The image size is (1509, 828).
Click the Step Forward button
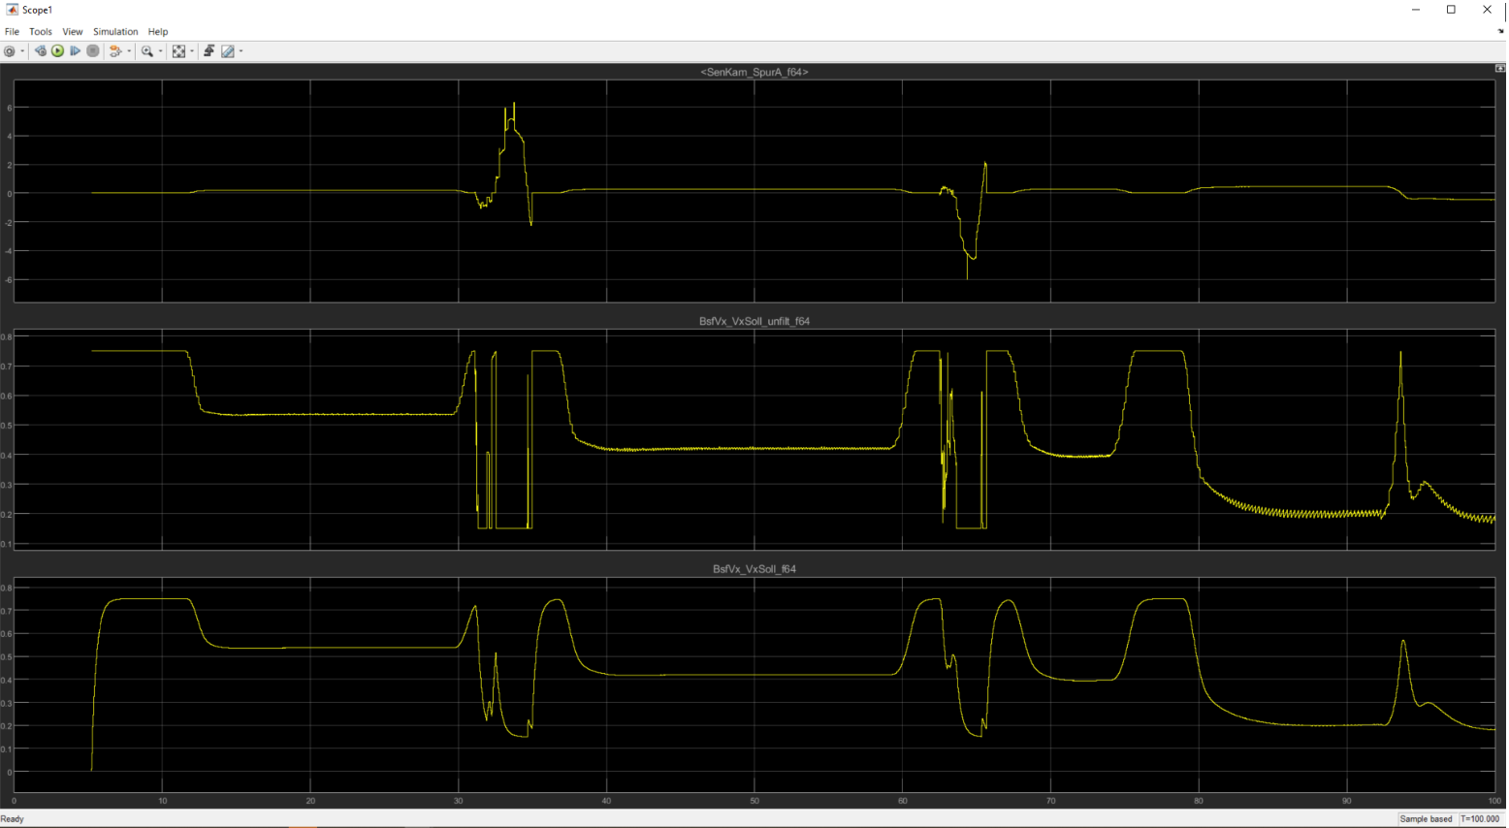[76, 51]
